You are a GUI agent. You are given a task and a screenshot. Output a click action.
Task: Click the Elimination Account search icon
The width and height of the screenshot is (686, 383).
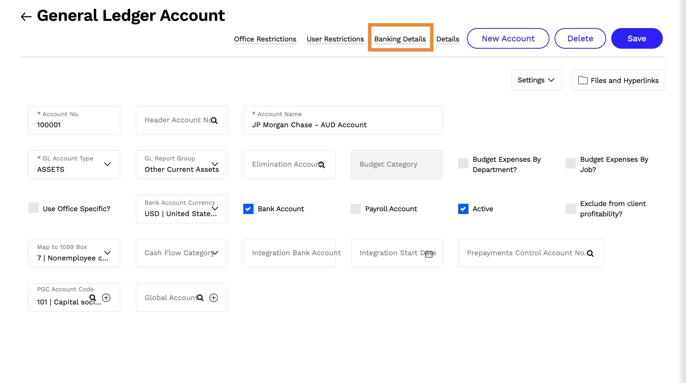tap(321, 165)
